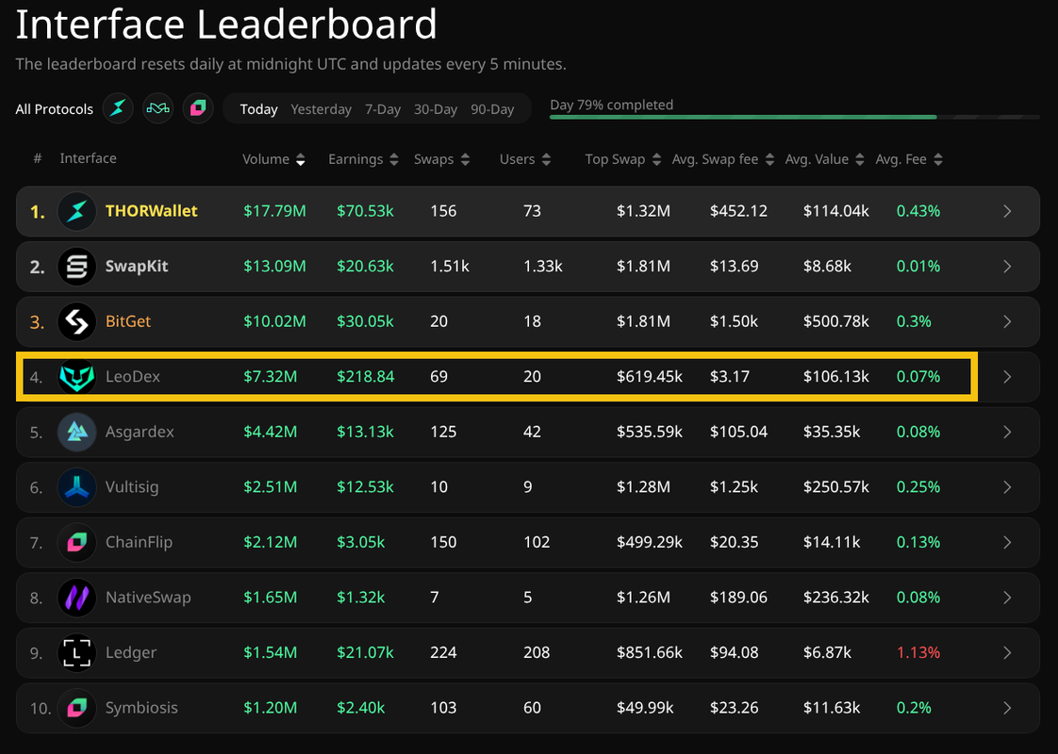1058x754 pixels.
Task: Click the LeoDex logo icon
Action: 76,377
